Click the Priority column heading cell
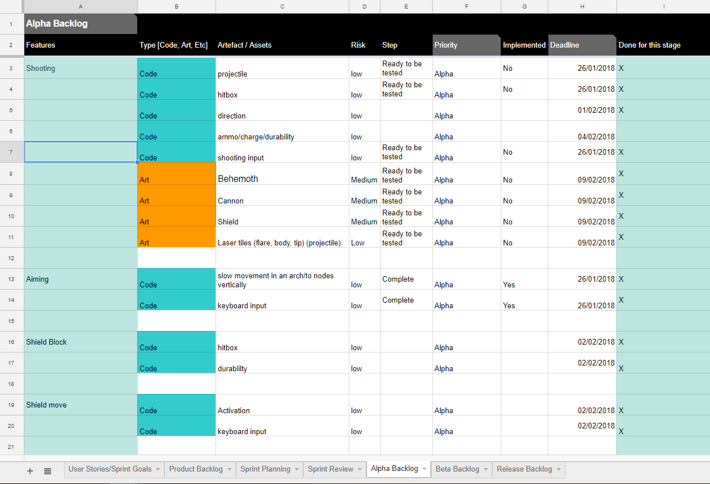The height and width of the screenshot is (484, 710). (466, 45)
